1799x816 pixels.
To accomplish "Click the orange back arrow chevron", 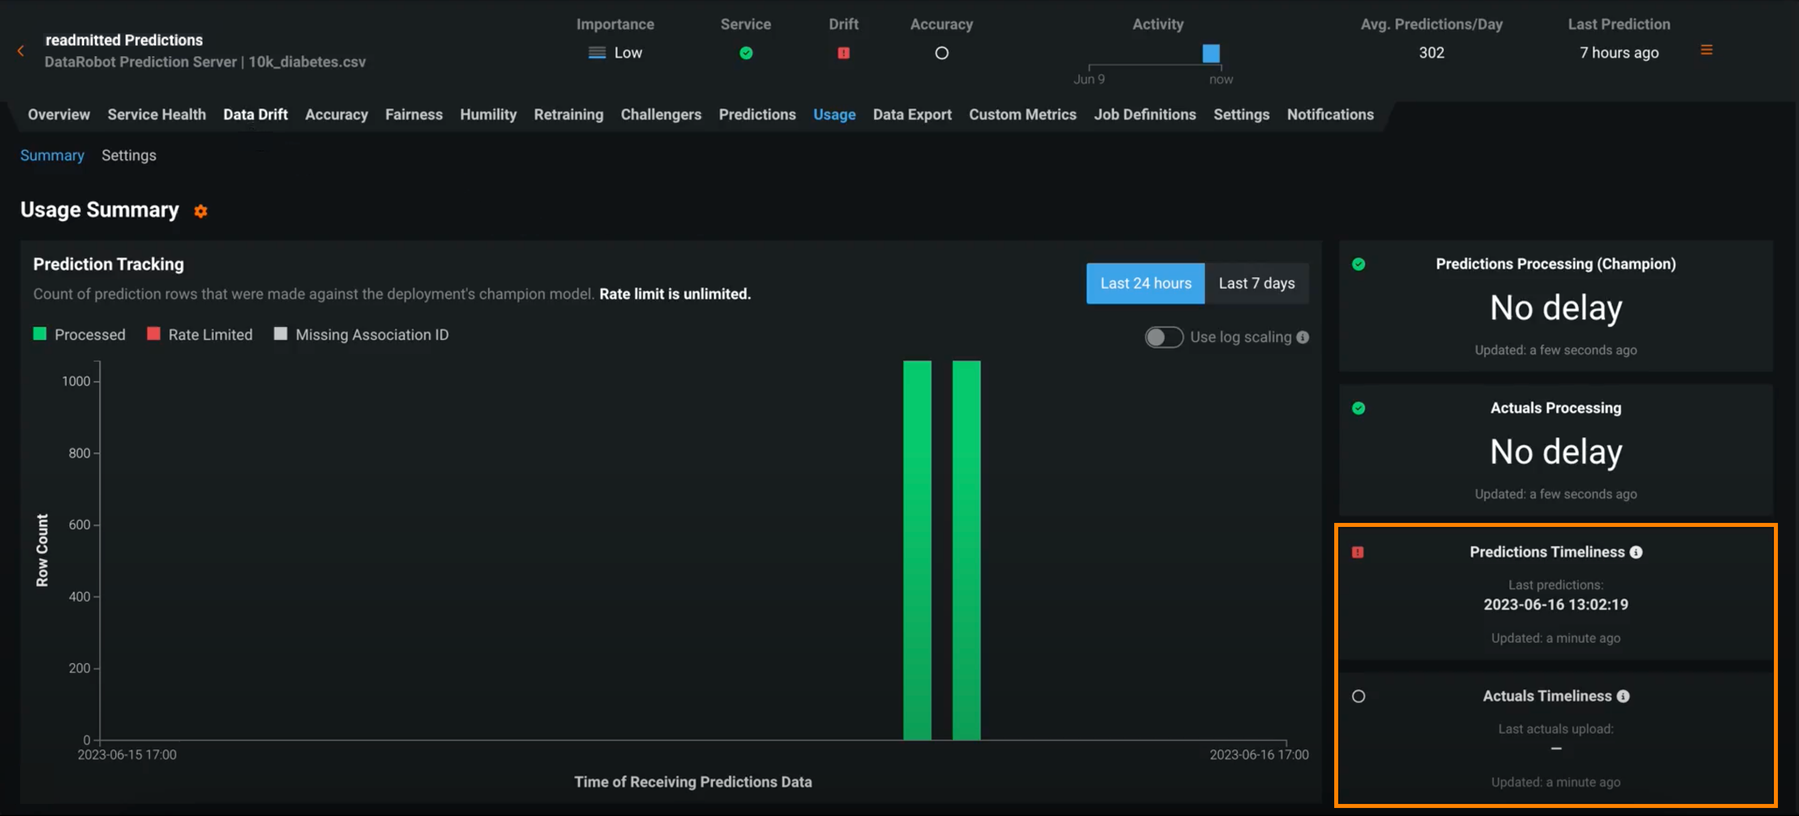I will [x=21, y=51].
